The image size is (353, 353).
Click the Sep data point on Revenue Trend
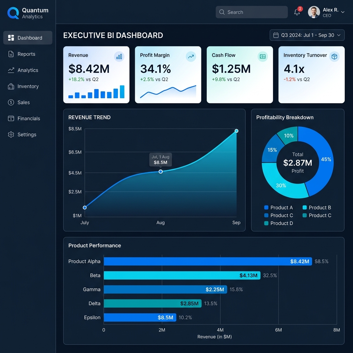[236, 131]
